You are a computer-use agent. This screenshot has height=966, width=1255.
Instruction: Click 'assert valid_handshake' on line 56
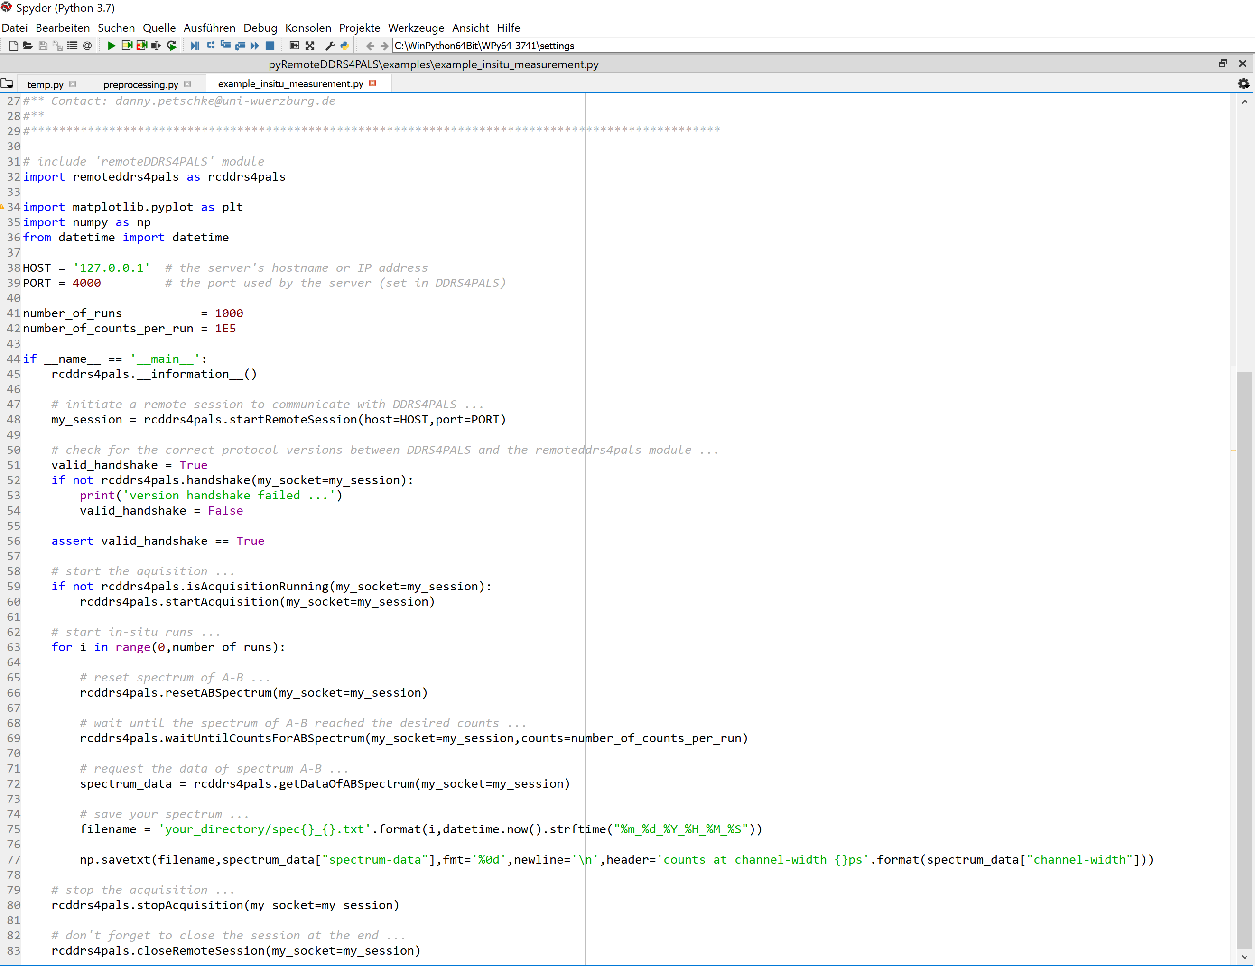pyautogui.click(x=129, y=541)
